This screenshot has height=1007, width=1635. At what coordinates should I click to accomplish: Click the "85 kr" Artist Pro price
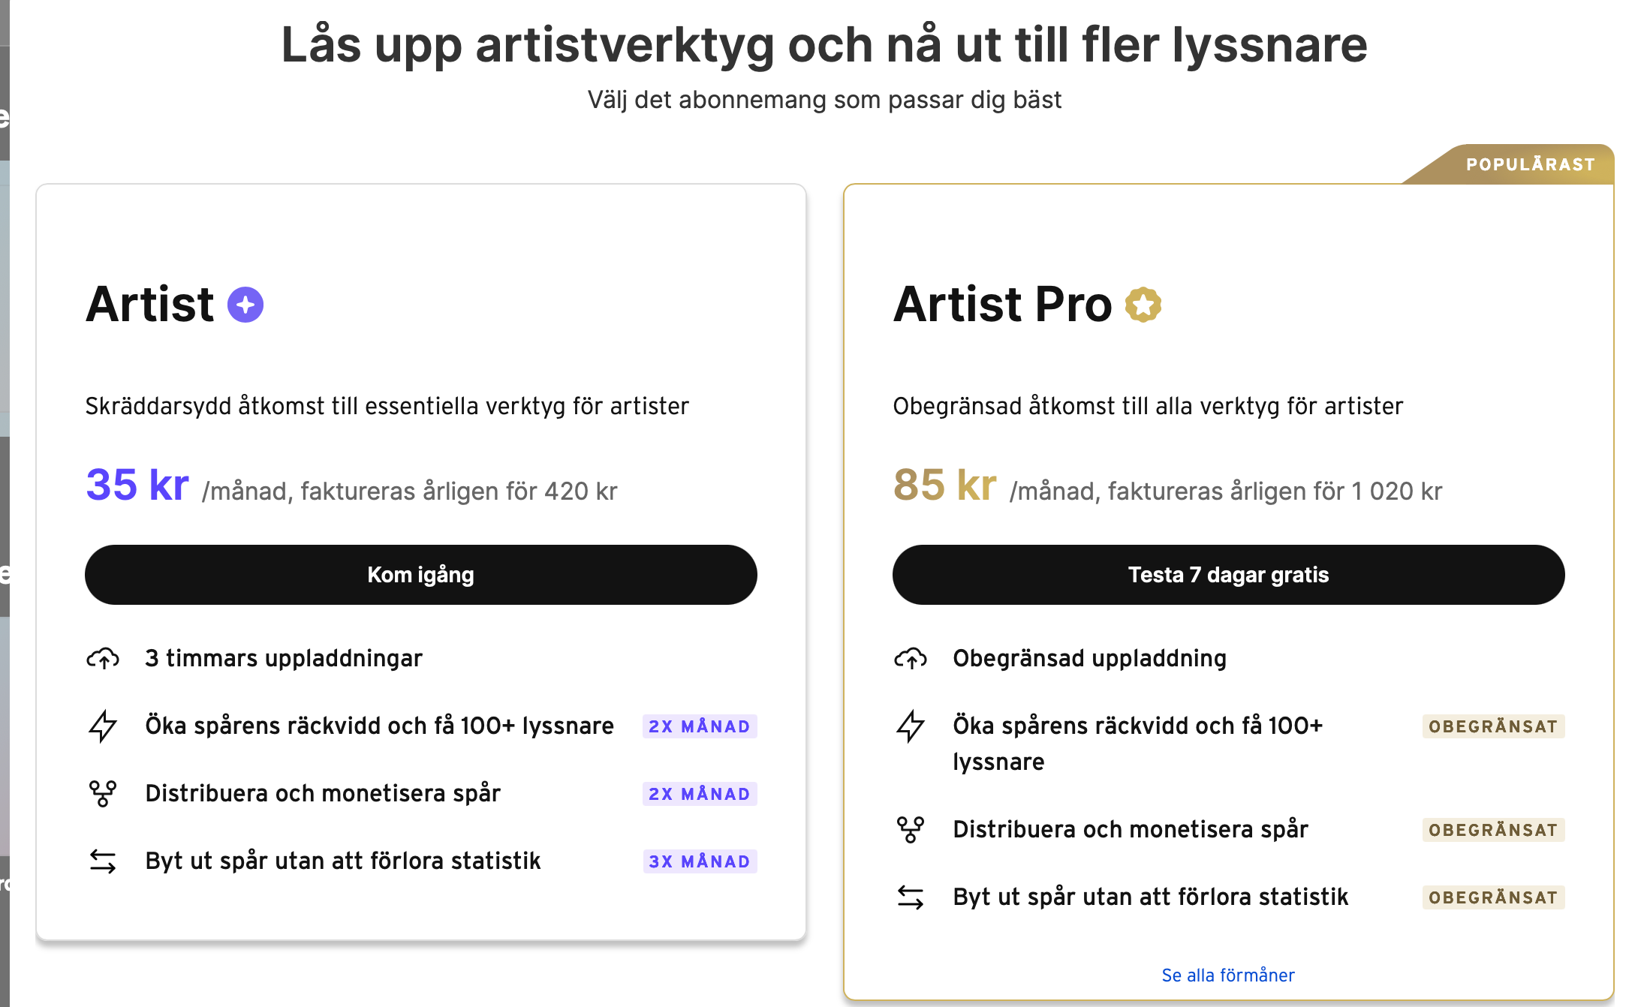pyautogui.click(x=944, y=485)
